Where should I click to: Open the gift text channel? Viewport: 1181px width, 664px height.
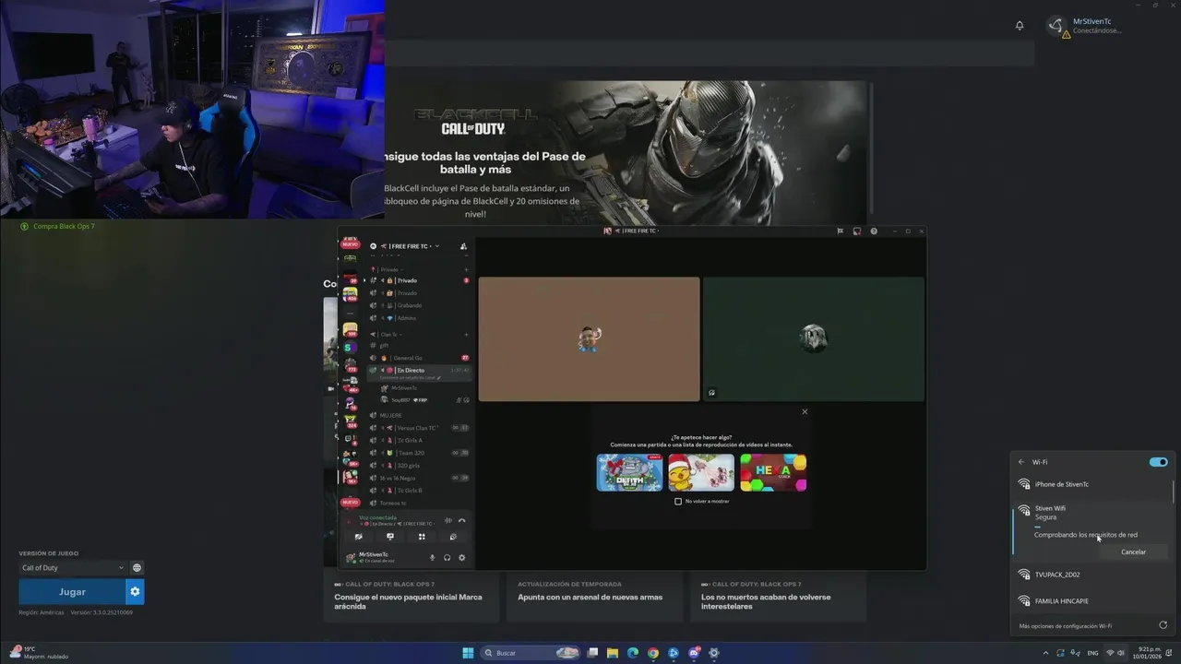(x=419, y=346)
